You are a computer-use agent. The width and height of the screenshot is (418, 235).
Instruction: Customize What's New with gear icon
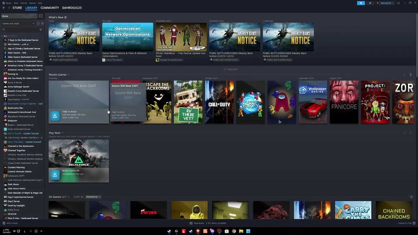point(65,17)
